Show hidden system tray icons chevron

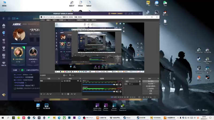tap(178, 118)
